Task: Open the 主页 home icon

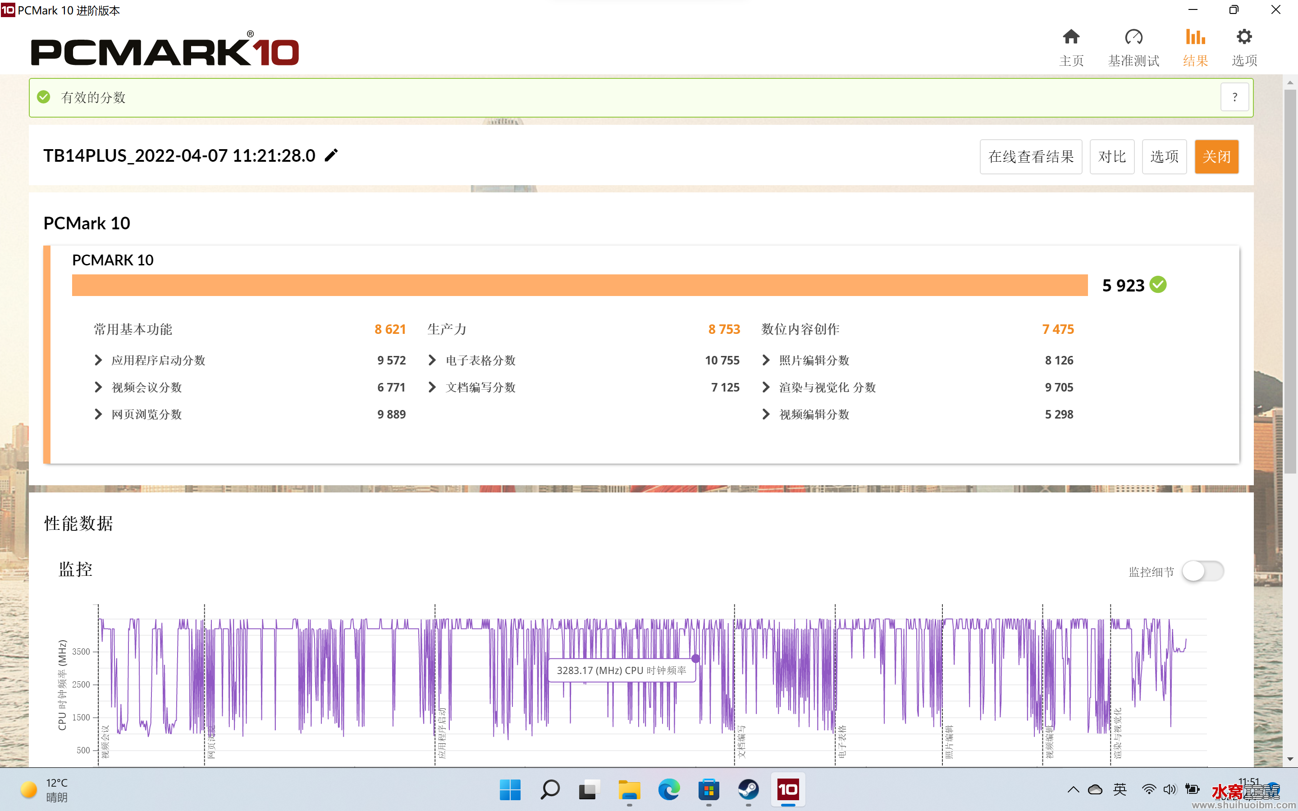Action: (x=1071, y=37)
